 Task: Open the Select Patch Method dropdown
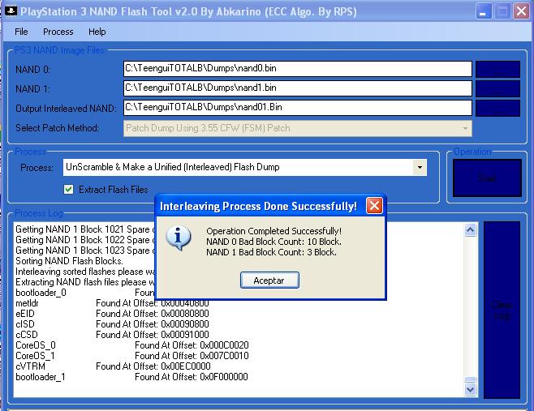pyautogui.click(x=465, y=128)
